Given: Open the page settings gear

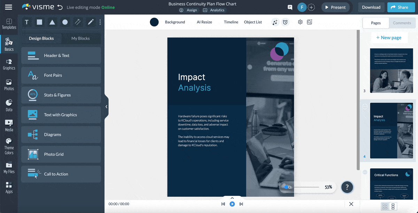Looking at the screenshot, I should tap(300, 22).
